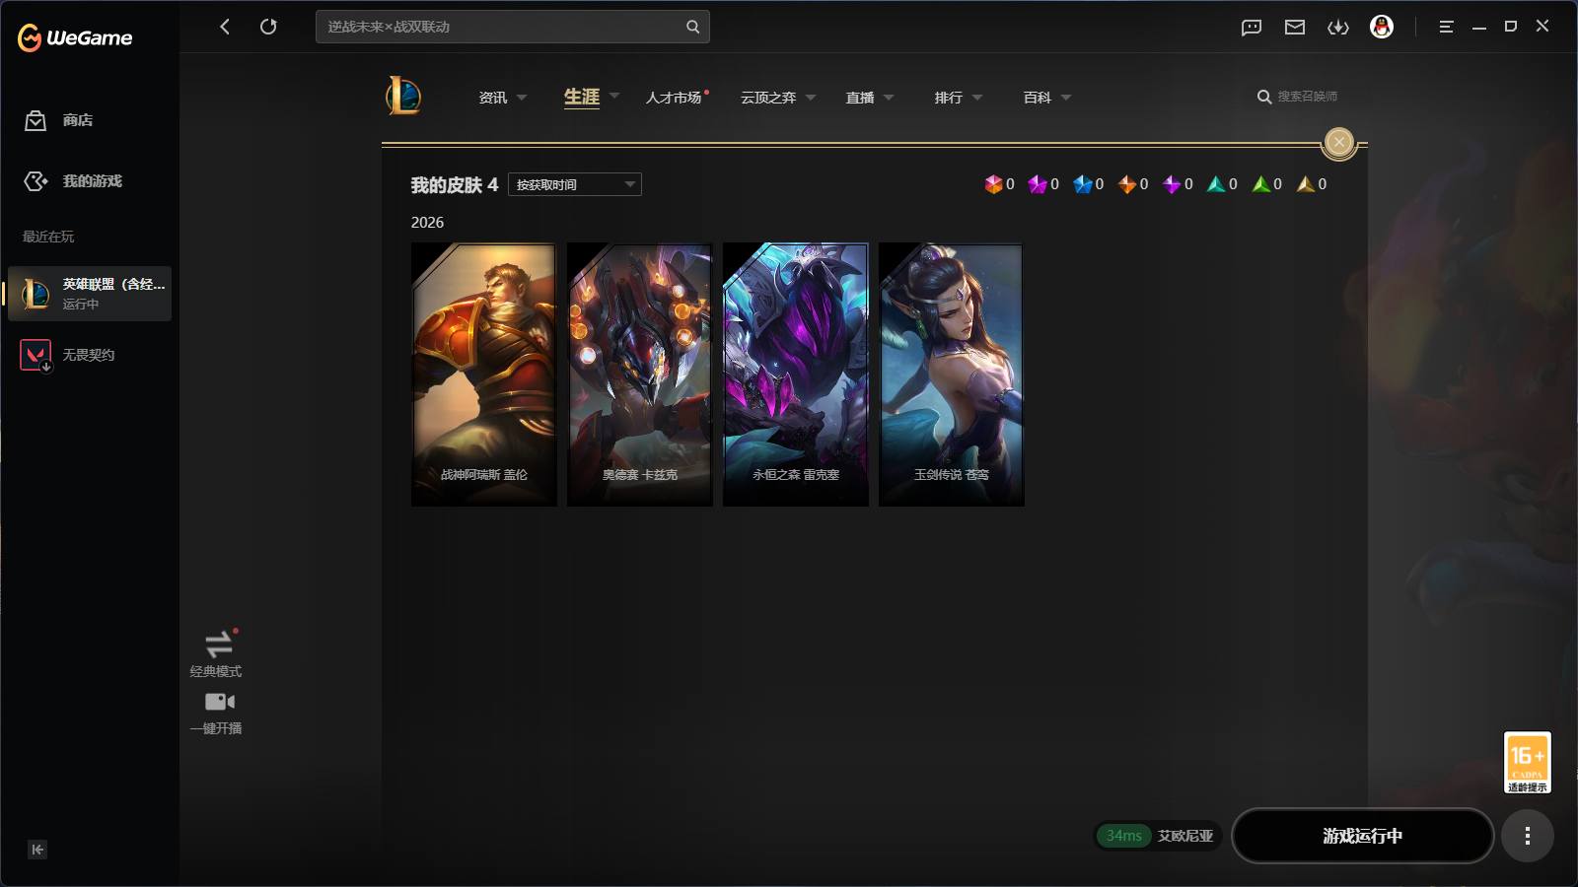Screen dimensions: 1578x887
Task: Click the green triangle gem icon
Action: click(1261, 184)
